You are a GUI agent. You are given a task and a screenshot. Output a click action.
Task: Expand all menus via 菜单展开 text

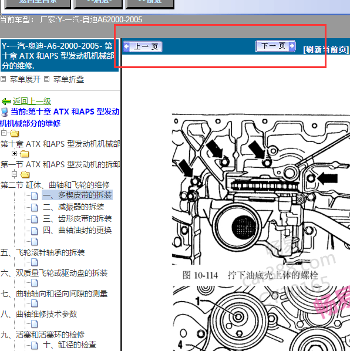point(25,79)
